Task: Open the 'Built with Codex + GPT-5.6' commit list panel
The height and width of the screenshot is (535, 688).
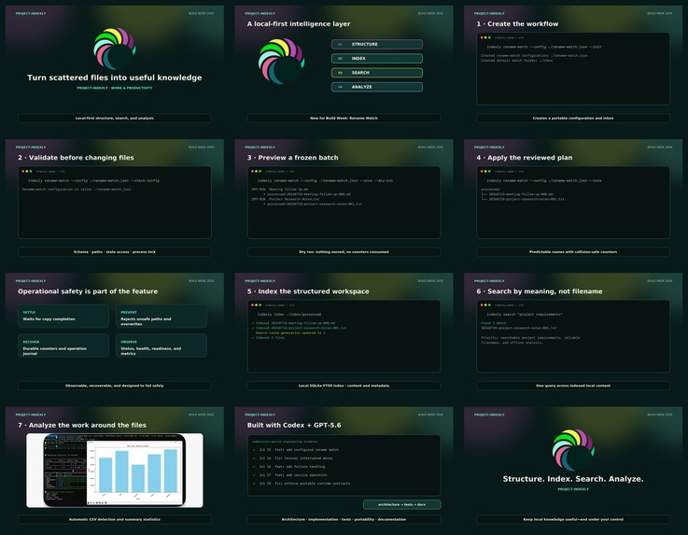Action: coord(344,466)
